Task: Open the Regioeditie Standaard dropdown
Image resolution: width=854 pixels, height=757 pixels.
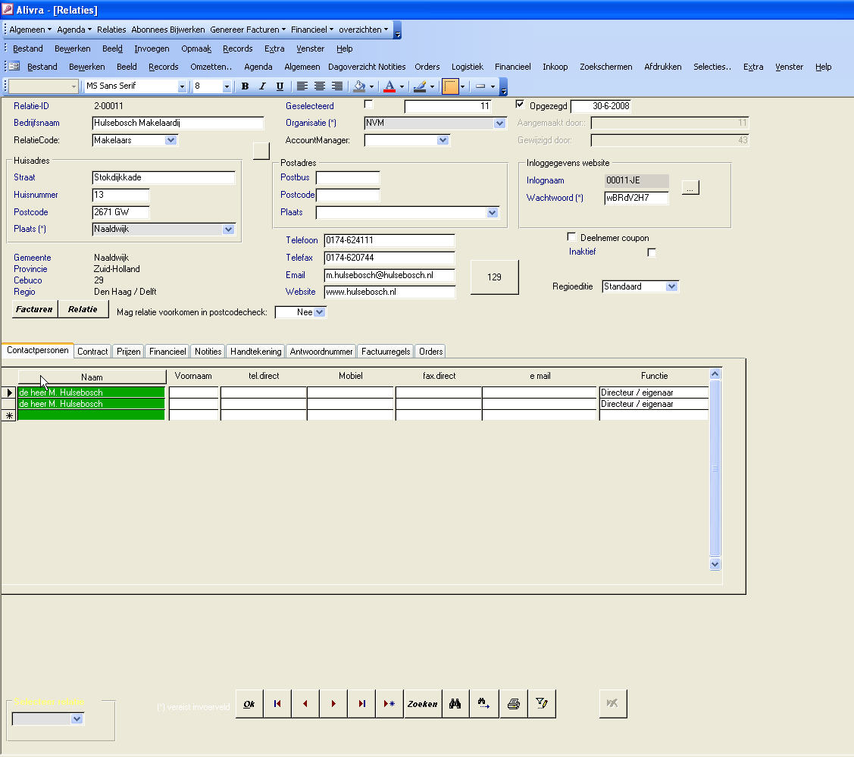Action: [x=672, y=286]
